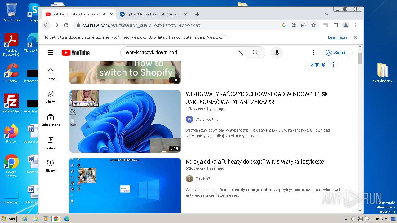Image resolution: width=397 pixels, height=223 pixels.
Task: Open Subscriptions in the YouTube sidebar
Action: (51, 120)
